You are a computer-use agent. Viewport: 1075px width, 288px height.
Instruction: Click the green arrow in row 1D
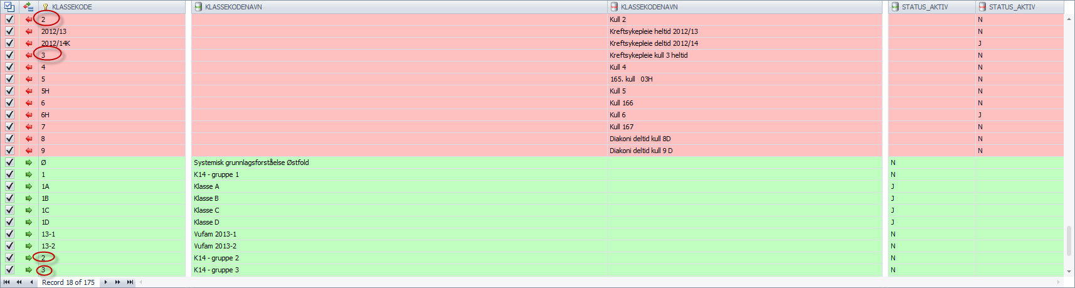29,222
